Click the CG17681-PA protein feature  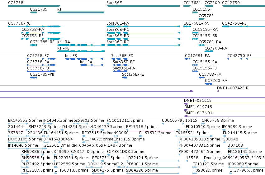click(x=187, y=59)
